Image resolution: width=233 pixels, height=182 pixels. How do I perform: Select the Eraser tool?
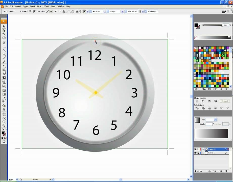coord(4,118)
